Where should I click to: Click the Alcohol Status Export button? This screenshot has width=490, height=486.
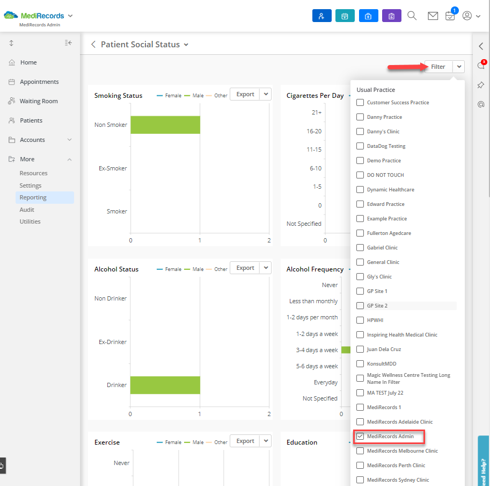[x=245, y=268]
